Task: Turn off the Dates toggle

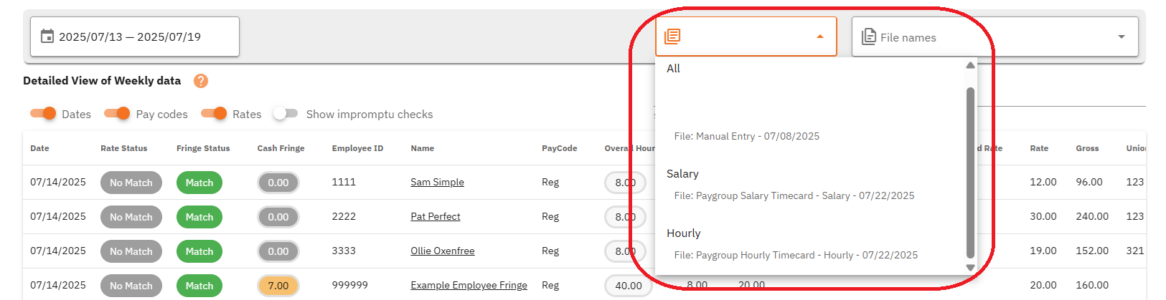Action: 44,114
